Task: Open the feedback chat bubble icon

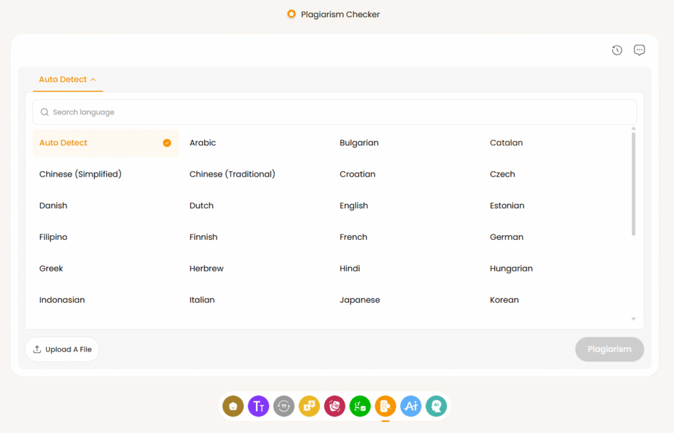Action: pos(639,50)
